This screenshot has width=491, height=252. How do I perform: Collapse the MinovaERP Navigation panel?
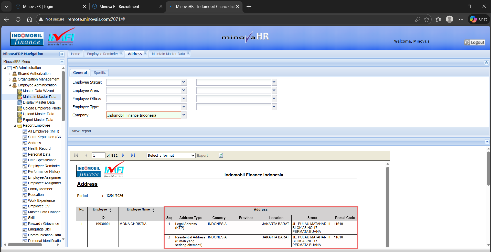[61, 54]
